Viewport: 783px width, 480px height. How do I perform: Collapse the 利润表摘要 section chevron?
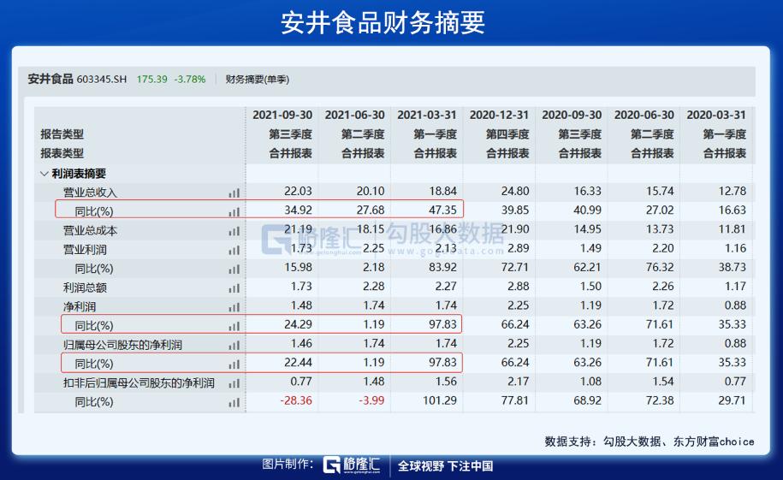point(44,174)
